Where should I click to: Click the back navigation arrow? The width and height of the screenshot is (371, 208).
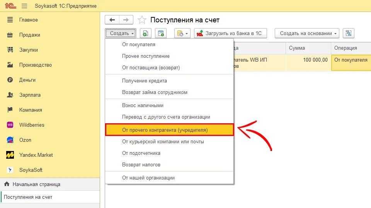point(112,20)
